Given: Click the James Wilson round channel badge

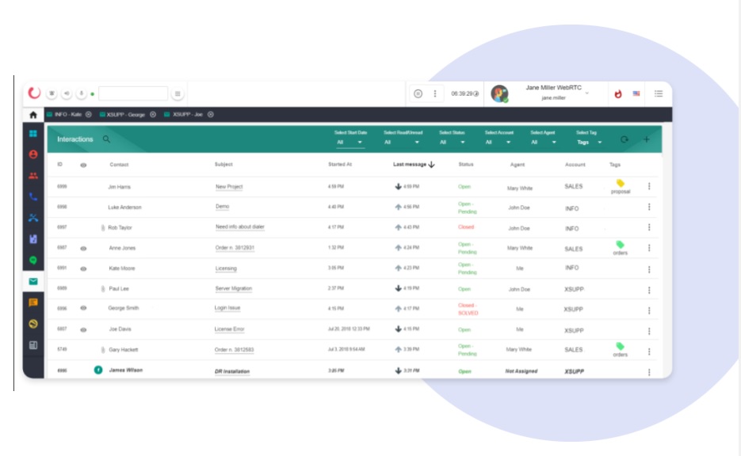Looking at the screenshot, I should pyautogui.click(x=98, y=370).
